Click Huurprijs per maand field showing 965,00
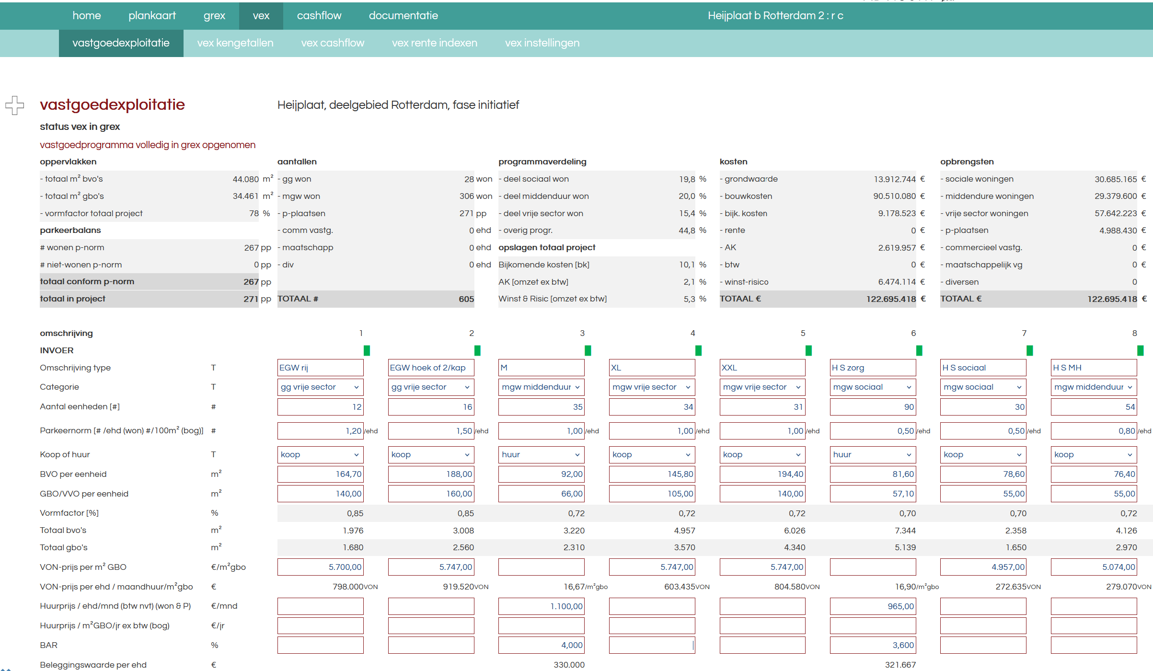This screenshot has height=671, width=1153. point(873,606)
